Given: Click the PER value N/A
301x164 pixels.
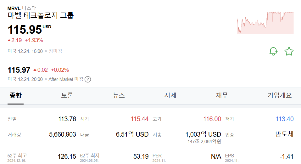Looking at the screenshot, I should click(216, 156).
